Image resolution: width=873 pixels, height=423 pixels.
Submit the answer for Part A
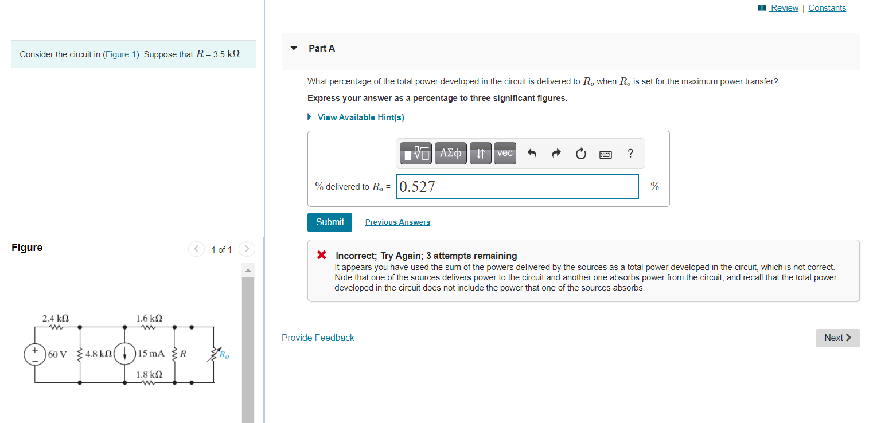click(x=329, y=222)
